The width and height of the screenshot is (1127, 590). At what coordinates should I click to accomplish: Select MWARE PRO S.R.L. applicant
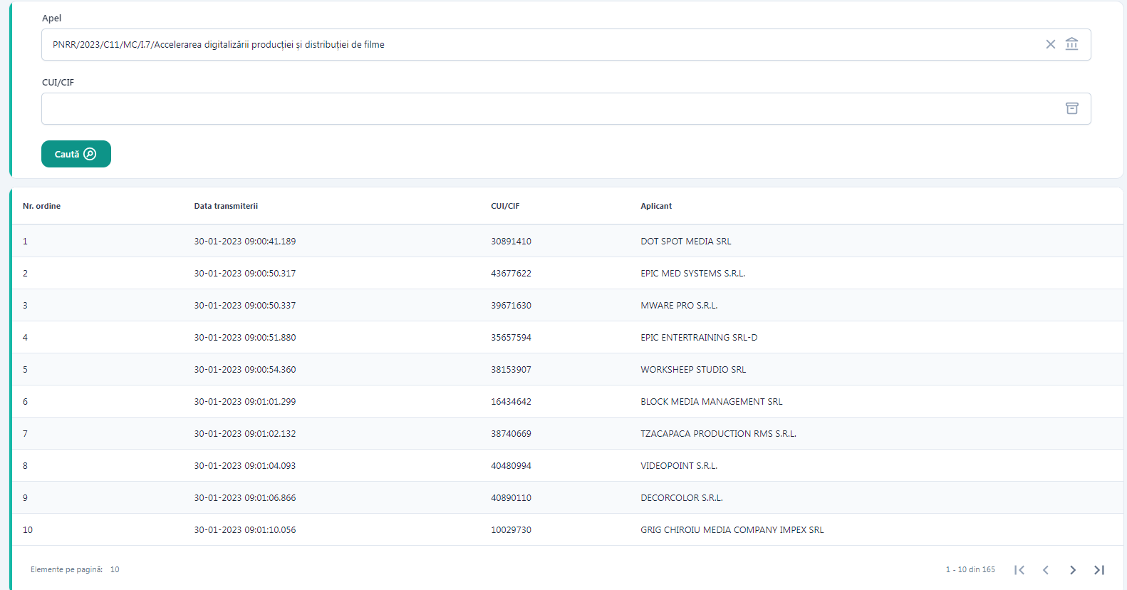(x=679, y=305)
